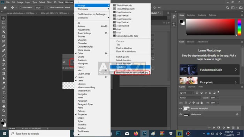The width and height of the screenshot is (244, 137).
Task: Select the Pen tool
Action: (3, 88)
